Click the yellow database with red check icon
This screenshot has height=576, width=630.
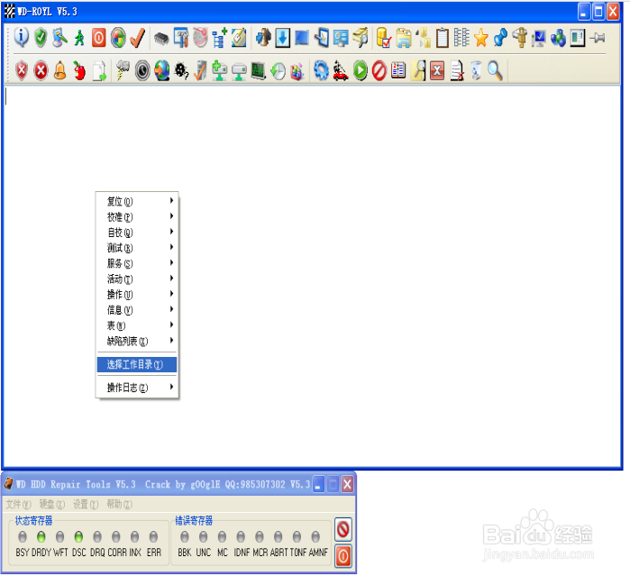pos(384,38)
